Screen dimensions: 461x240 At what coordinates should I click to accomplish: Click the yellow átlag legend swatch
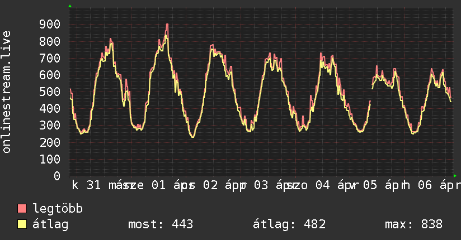(x=22, y=224)
